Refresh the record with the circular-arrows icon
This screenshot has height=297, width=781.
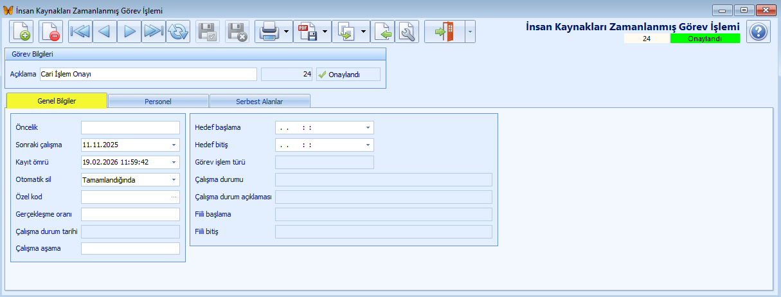(x=178, y=31)
